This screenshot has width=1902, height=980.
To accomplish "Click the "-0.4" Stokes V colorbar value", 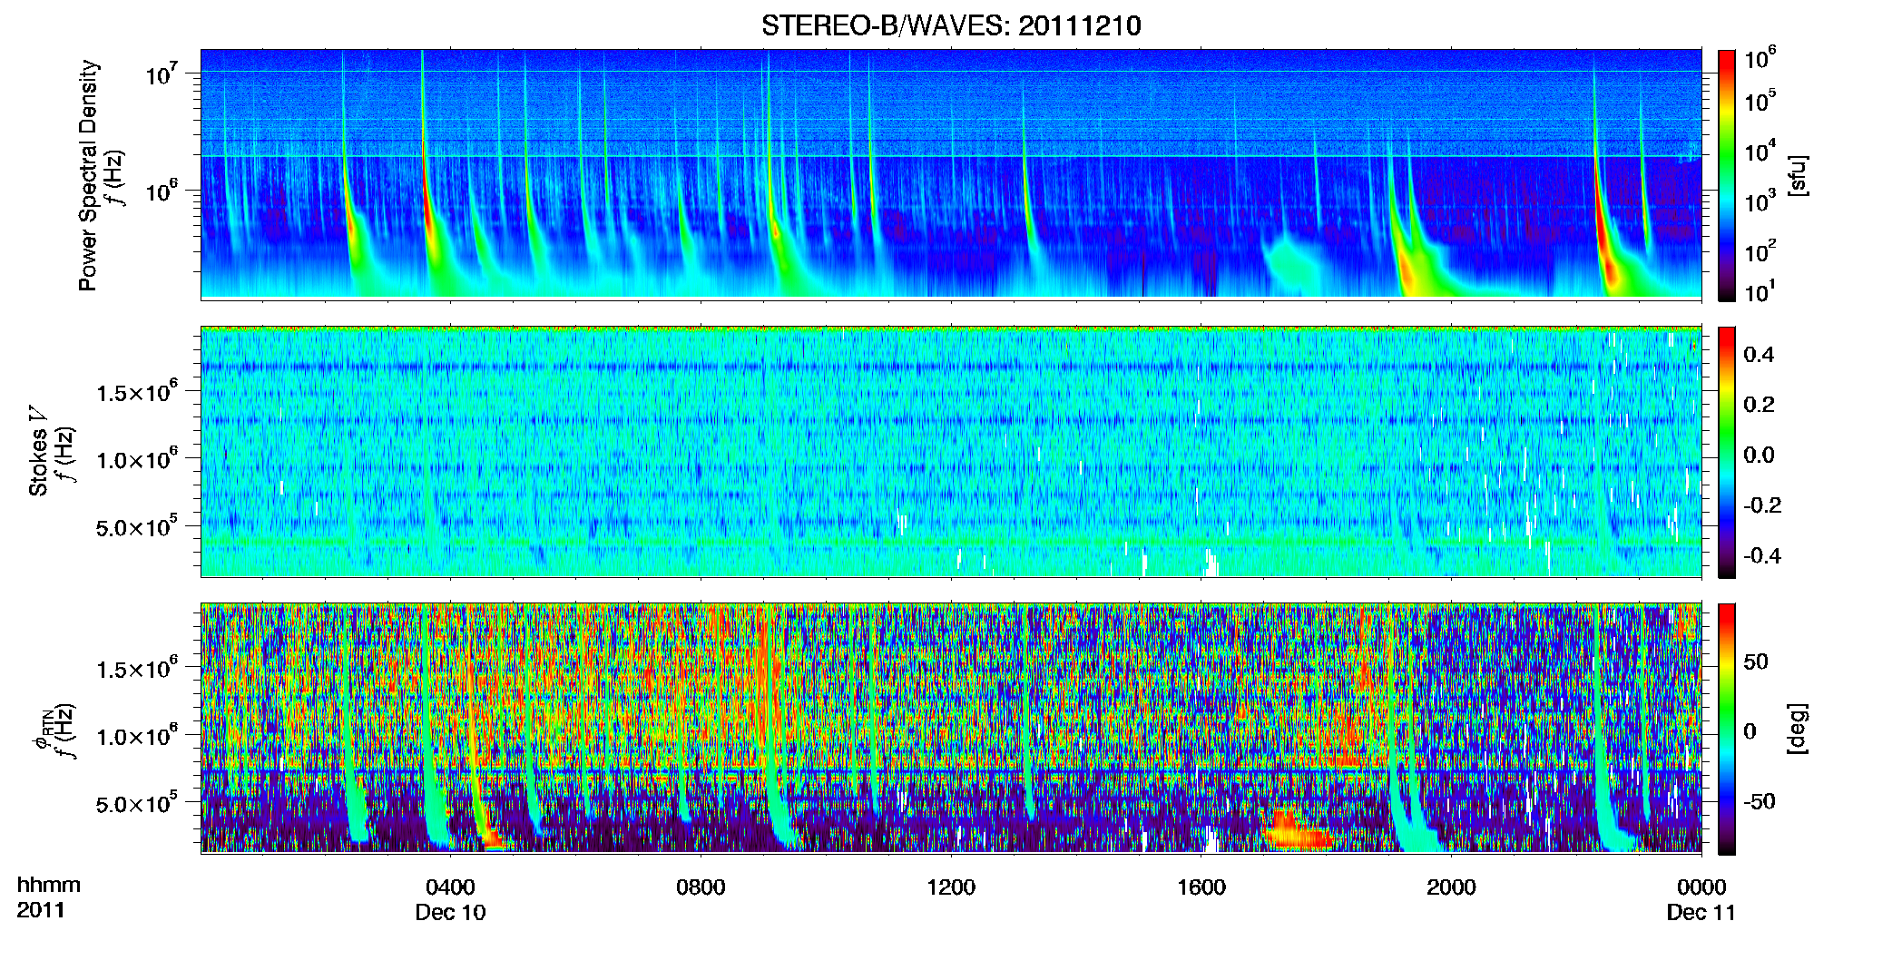I will pos(1762,555).
